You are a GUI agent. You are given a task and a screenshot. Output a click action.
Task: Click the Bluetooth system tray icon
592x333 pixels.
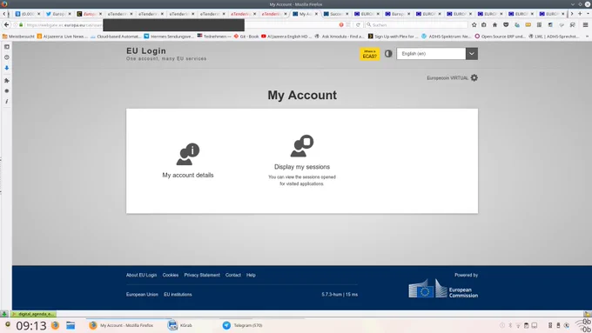coord(510,325)
